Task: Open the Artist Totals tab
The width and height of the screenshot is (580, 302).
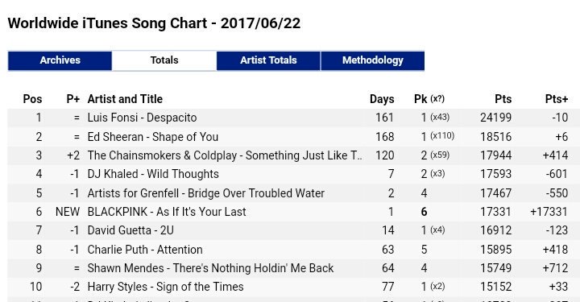Action: click(268, 60)
